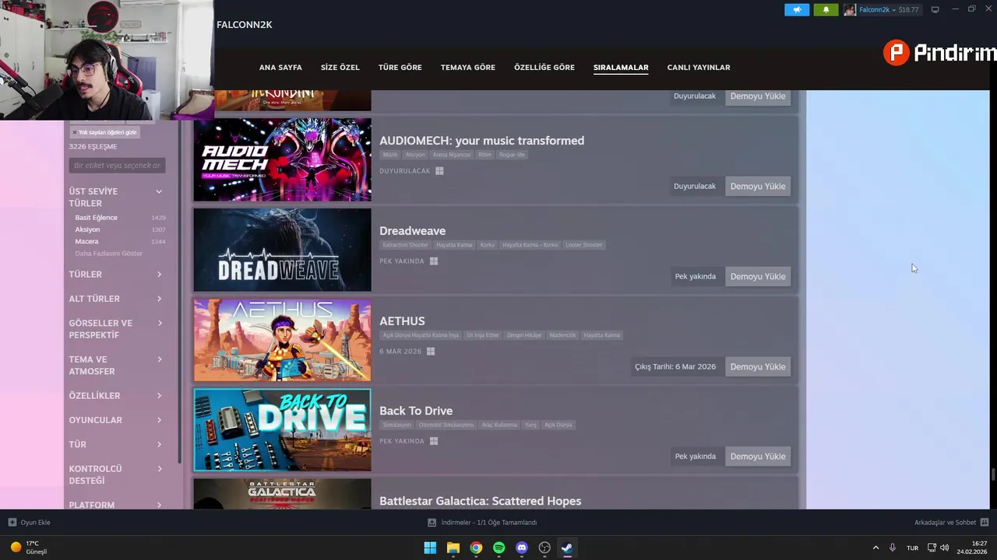Open the OBS icon in the taskbar
Viewport: 997px width, 560px height.
tap(544, 548)
